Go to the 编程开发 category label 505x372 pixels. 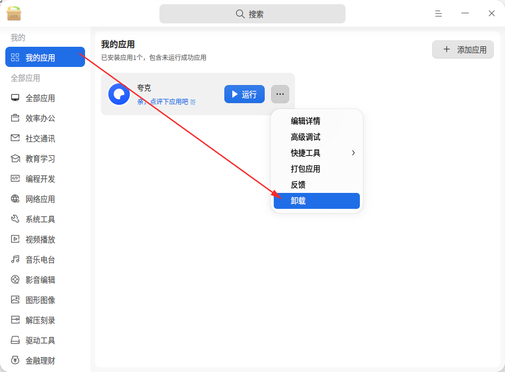click(40, 179)
